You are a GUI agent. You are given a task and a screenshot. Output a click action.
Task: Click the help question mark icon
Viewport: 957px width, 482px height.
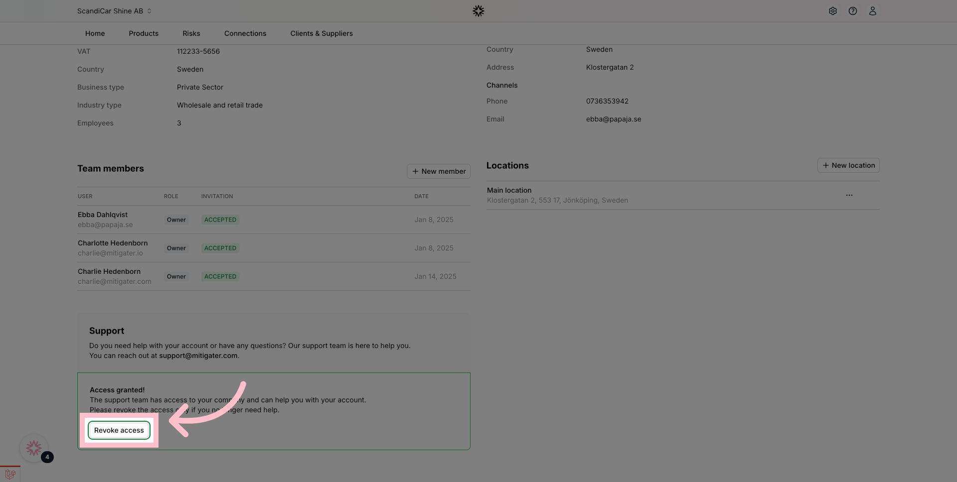click(852, 11)
